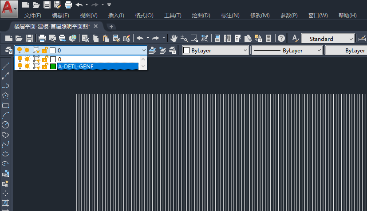Switch to the 楼层平面-建模-首层照明平面图 drawing tab
The width and height of the screenshot is (367, 211).
[x=52, y=27]
